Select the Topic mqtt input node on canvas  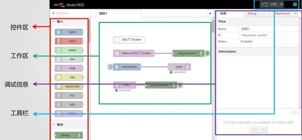(124, 85)
